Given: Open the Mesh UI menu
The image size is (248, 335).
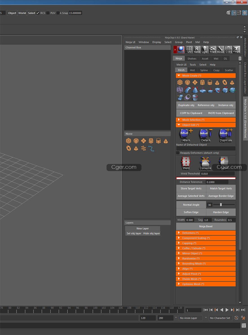Looking at the screenshot, I should click(181, 65).
